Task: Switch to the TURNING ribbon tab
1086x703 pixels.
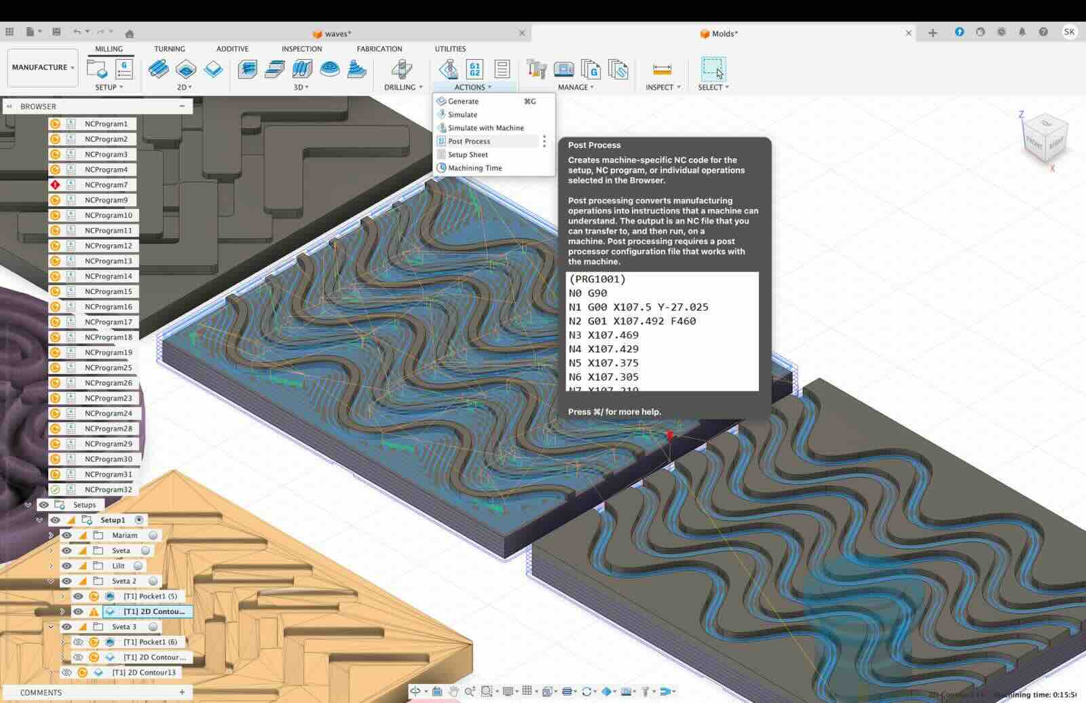Action: [x=169, y=49]
